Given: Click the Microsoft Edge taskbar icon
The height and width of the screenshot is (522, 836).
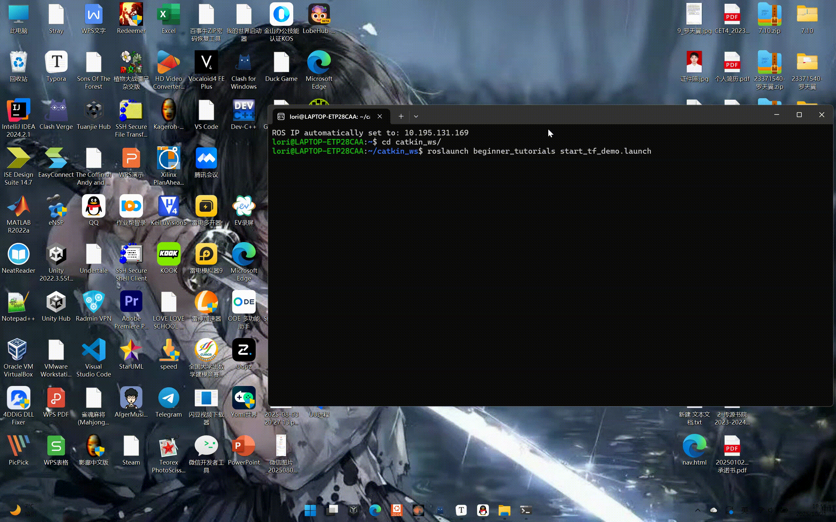Looking at the screenshot, I should coord(375,510).
